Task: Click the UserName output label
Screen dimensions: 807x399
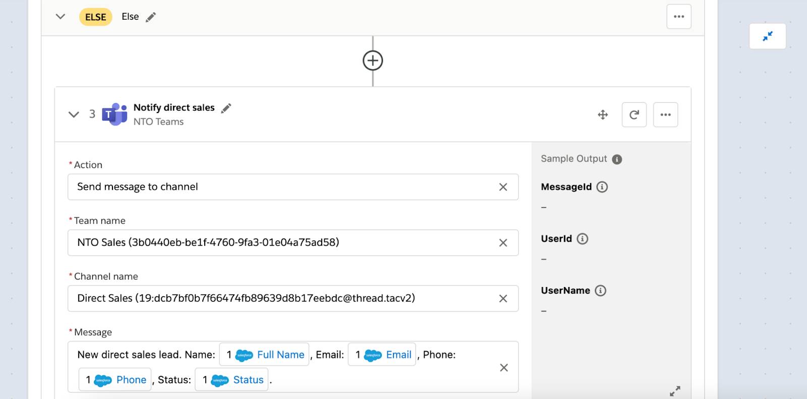Action: pyautogui.click(x=565, y=291)
